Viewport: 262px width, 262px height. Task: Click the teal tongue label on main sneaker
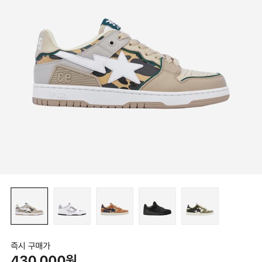[111, 24]
